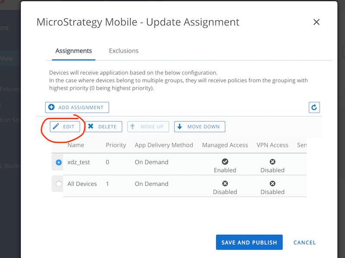The height and width of the screenshot is (258, 345).
Task: Click Save and Publish
Action: coord(249,242)
